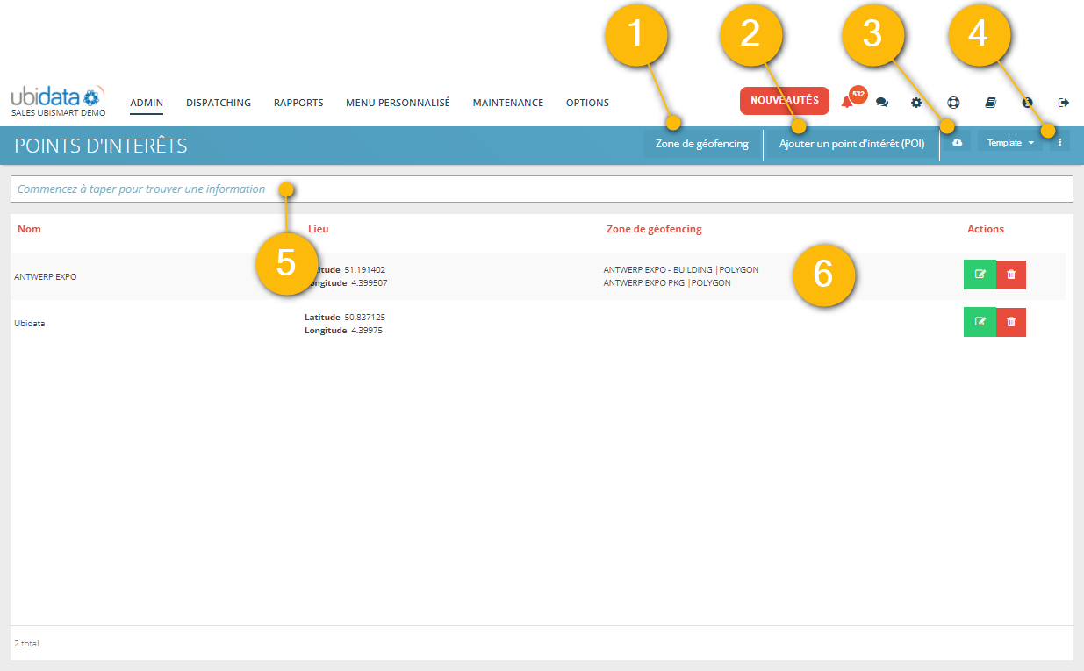Open the Rapports menu
This screenshot has width=1084, height=671.
click(x=298, y=103)
